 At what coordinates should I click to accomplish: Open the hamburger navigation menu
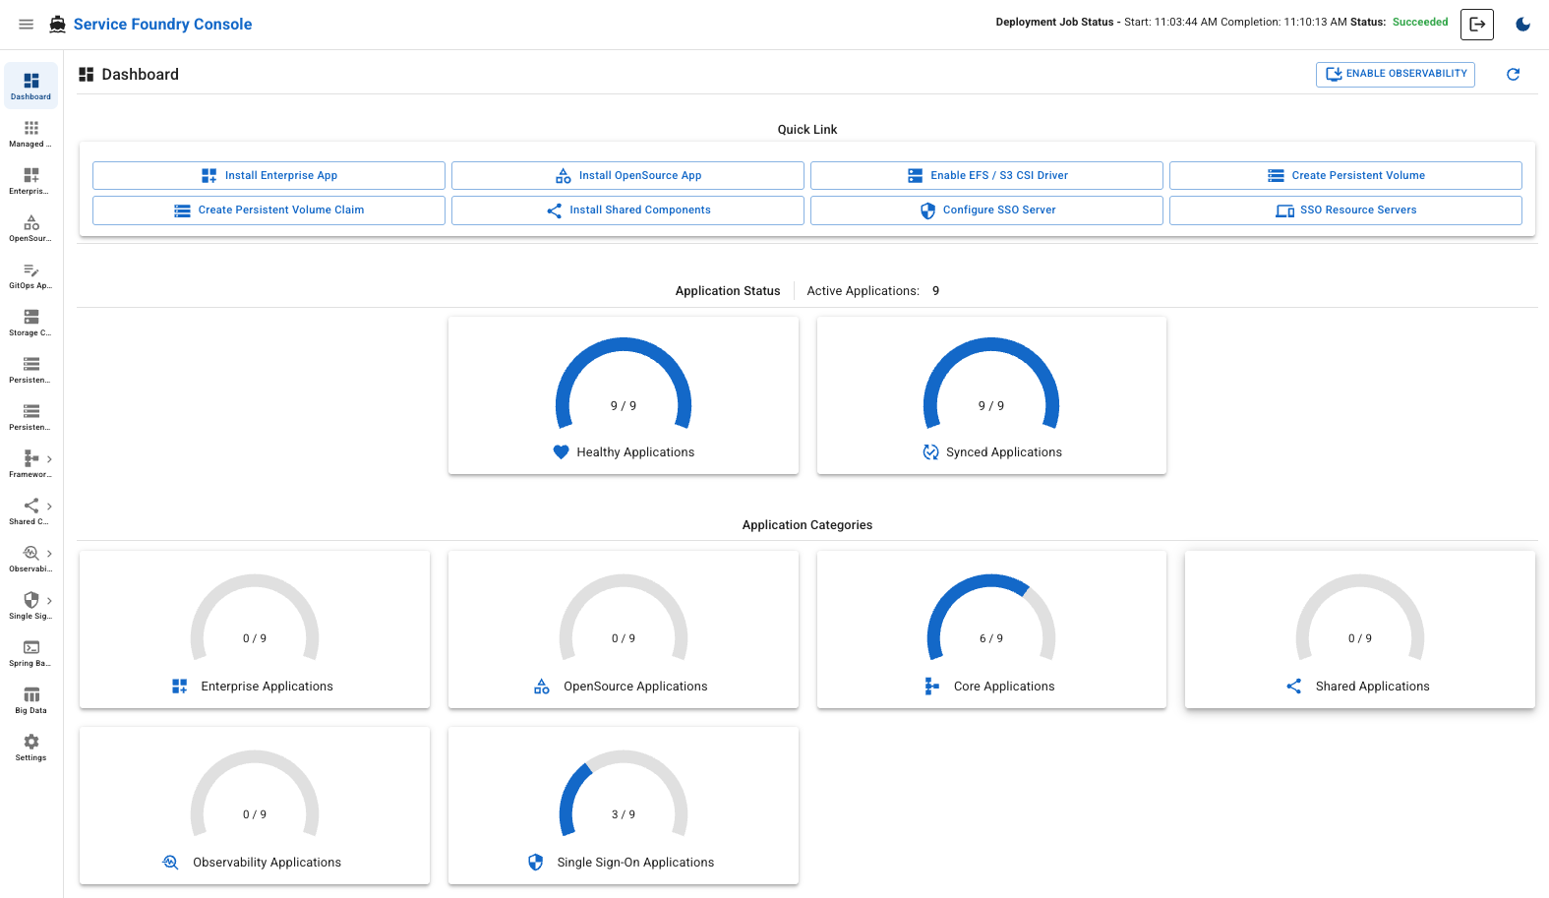[27, 25]
